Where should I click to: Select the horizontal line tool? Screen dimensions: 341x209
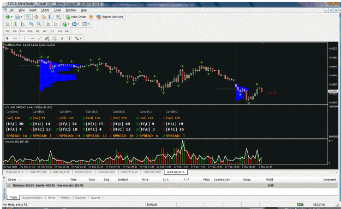pos(32,39)
